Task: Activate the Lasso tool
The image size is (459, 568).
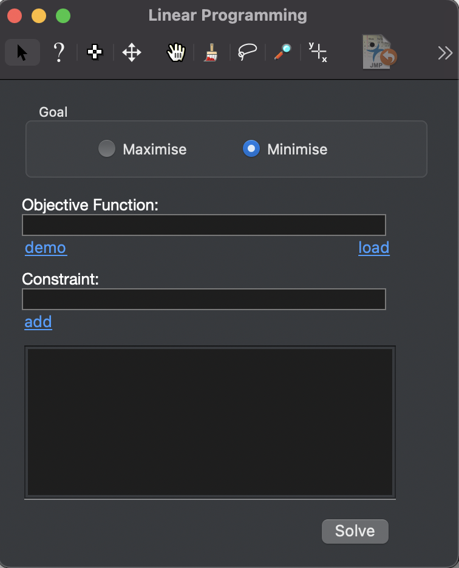Action: [246, 53]
